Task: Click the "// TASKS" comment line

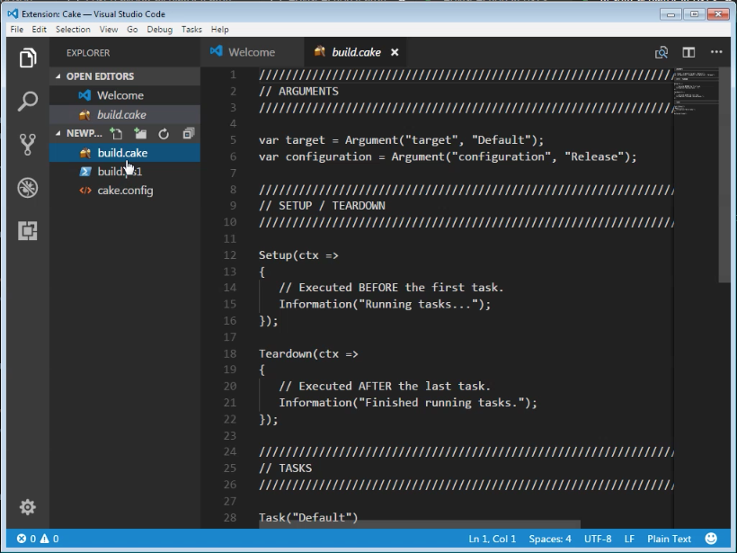Action: click(x=285, y=468)
